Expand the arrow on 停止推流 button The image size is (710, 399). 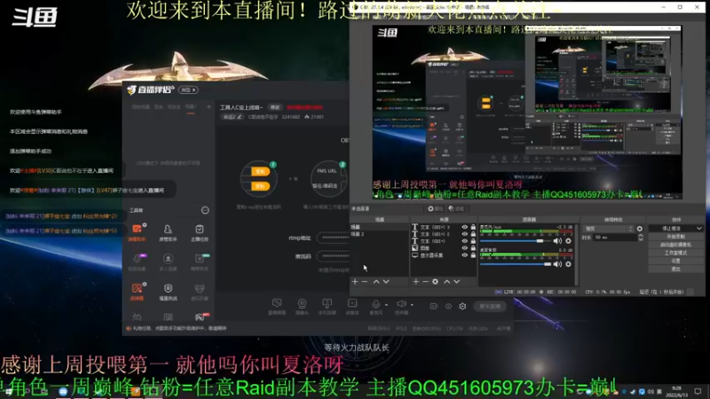pos(699,229)
